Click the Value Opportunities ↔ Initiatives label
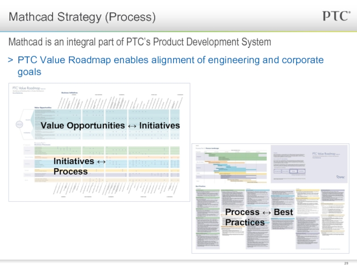Viewport: 357px width, 267px height. pyautogui.click(x=110, y=125)
